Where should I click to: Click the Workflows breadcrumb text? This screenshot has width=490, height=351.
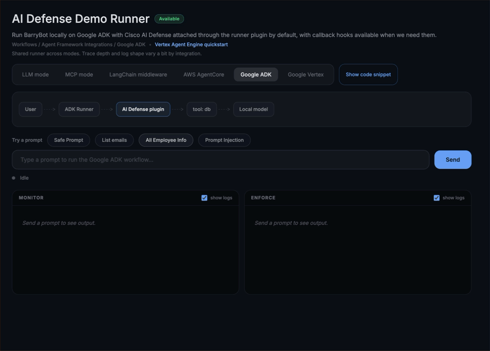pyautogui.click(x=24, y=44)
